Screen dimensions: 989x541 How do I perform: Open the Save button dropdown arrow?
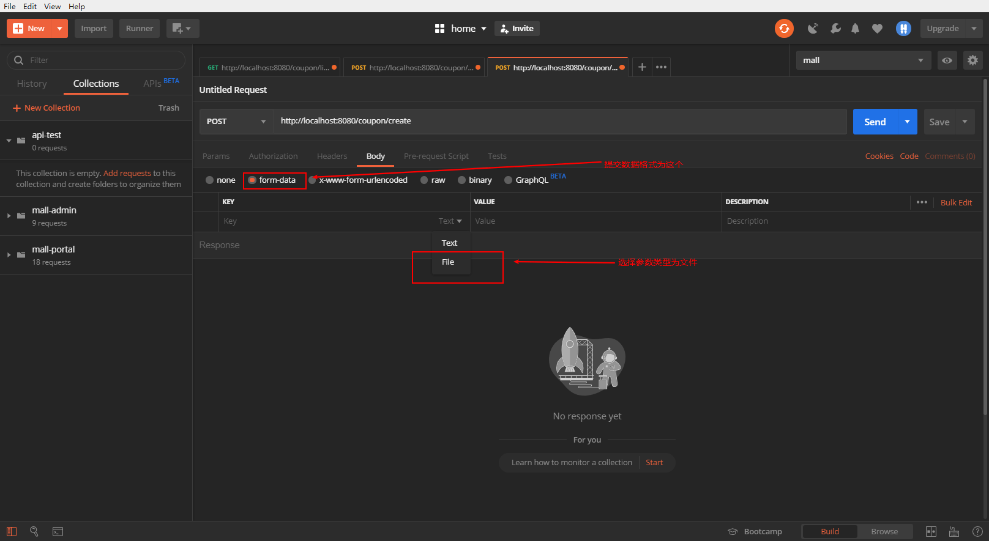[x=965, y=122]
